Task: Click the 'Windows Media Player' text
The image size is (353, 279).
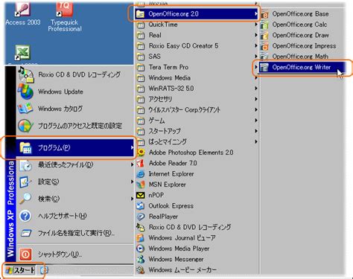Action: pos(179,248)
